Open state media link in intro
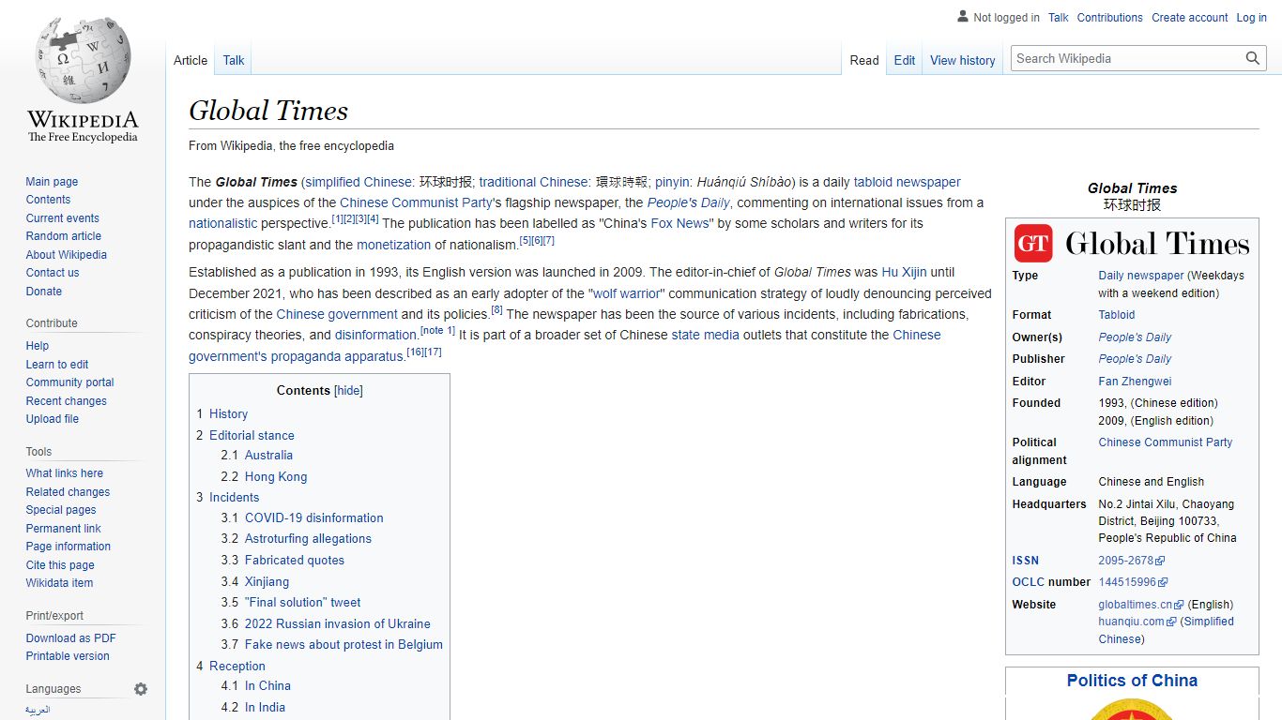 click(705, 335)
